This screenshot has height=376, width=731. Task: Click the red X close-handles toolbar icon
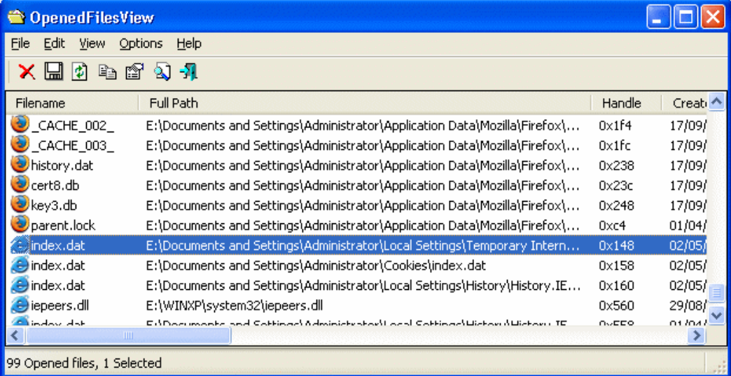27,71
